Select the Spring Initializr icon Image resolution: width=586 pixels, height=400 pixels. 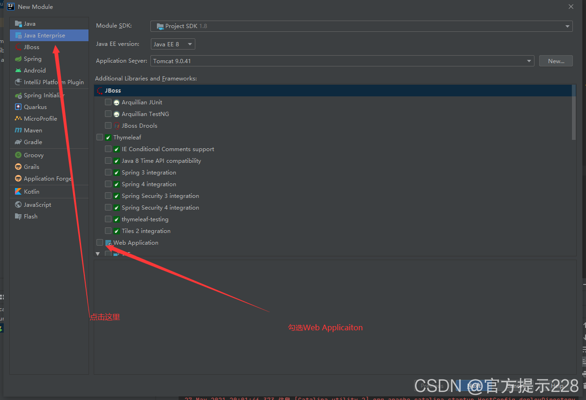tap(18, 95)
